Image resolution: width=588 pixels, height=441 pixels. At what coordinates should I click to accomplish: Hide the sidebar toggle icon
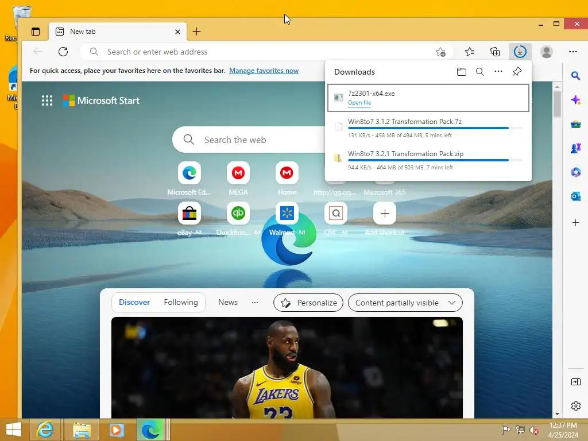tap(575, 382)
